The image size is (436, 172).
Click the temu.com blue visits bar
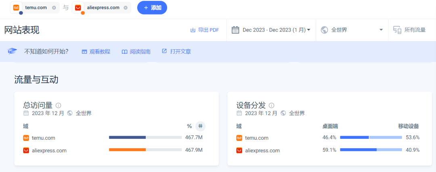127,138
